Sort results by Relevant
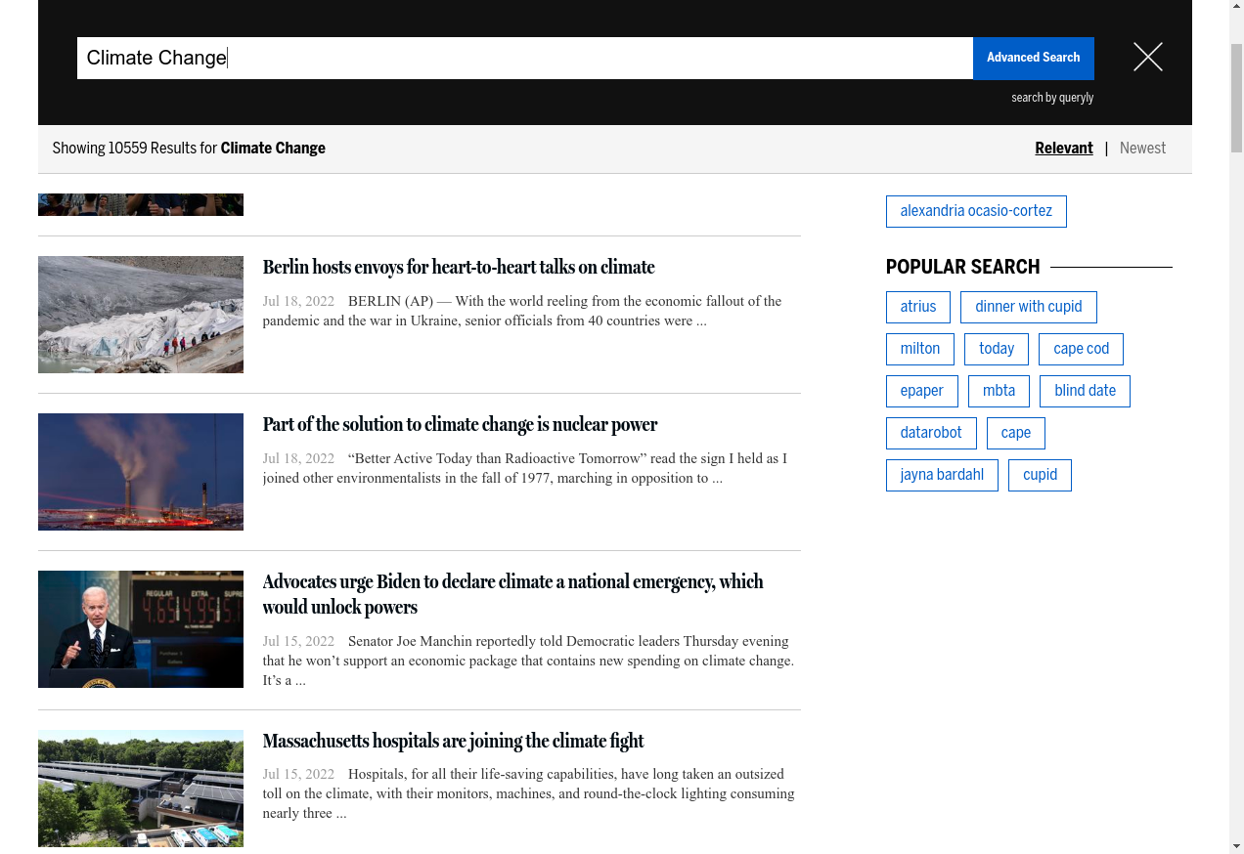Image resolution: width=1244 pixels, height=854 pixels. [1063, 149]
